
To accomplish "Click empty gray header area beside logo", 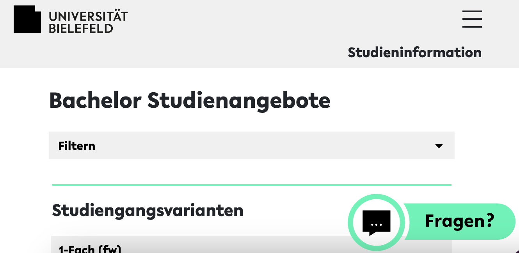I will pyautogui.click(x=273, y=23).
